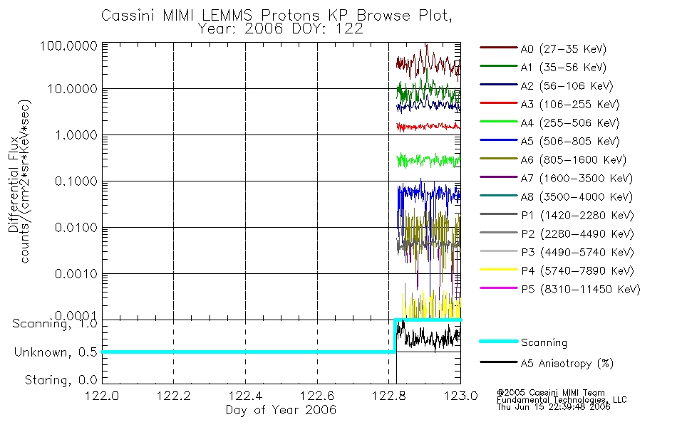Click the red A3 (106-255 KeV) legend line

498,103
